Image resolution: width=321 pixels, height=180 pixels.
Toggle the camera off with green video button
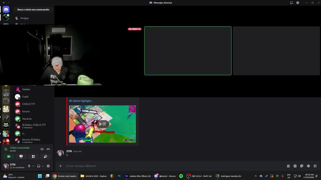[9, 156]
